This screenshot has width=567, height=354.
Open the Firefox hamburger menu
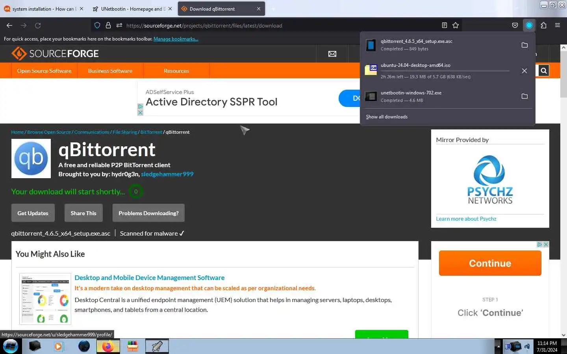pos(558,25)
